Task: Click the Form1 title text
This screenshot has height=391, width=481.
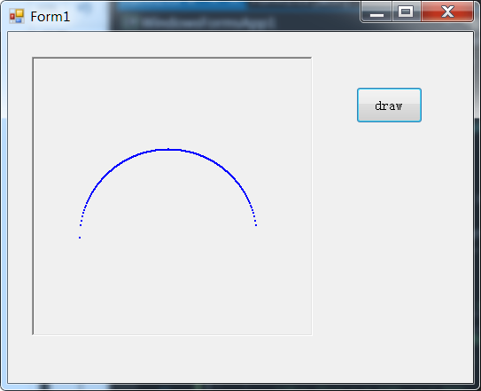Action: pos(50,17)
